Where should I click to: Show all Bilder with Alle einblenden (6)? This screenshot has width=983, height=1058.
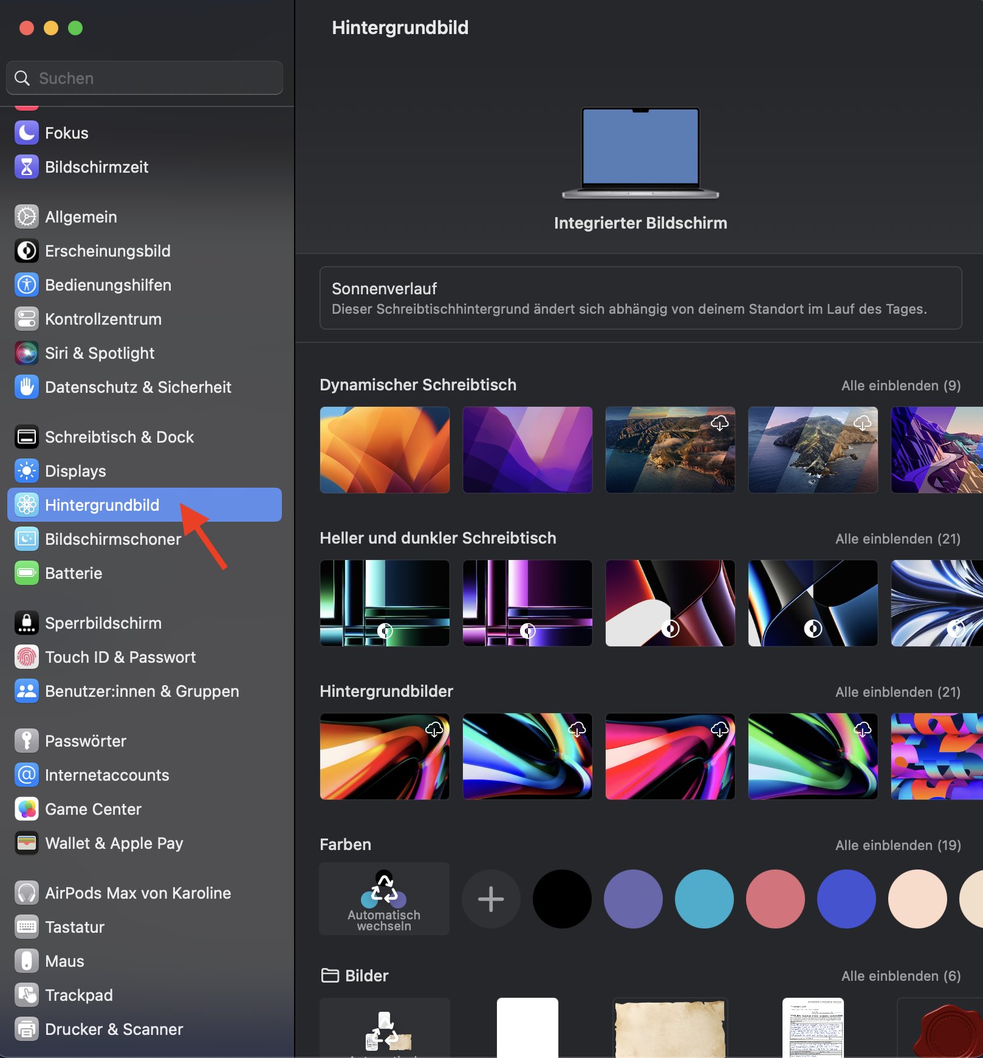[x=900, y=976]
